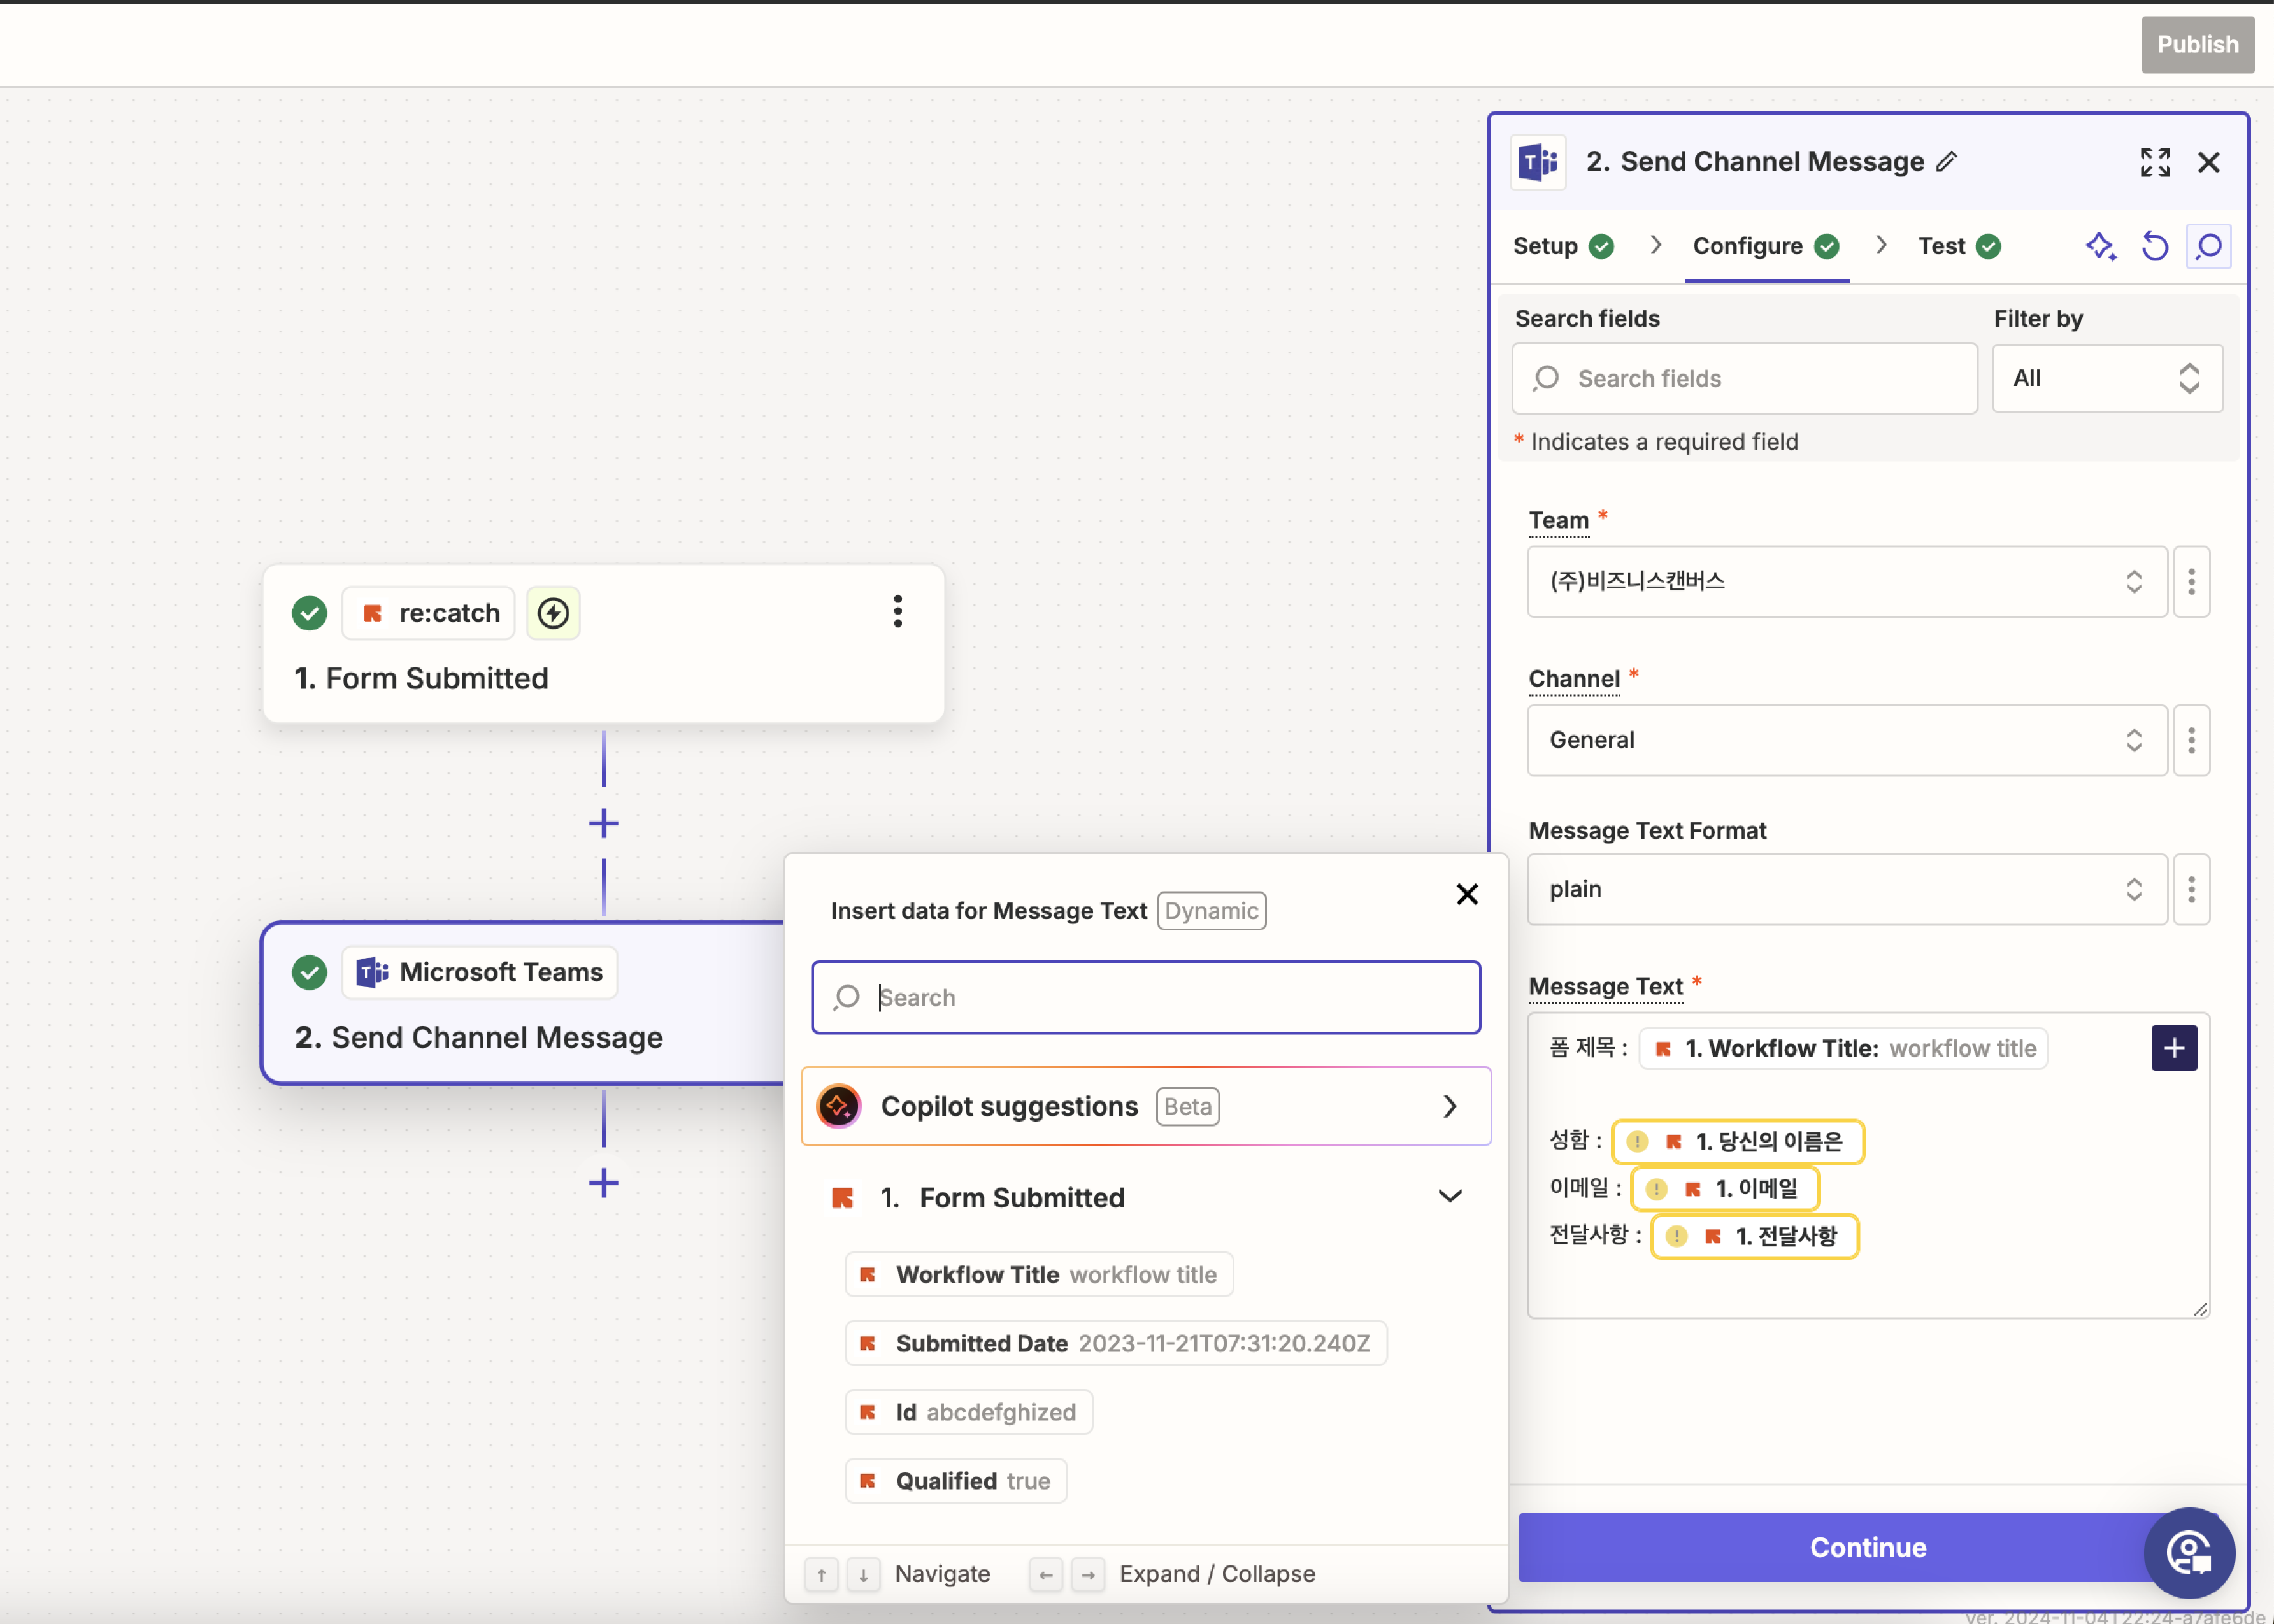Click the left arrow Collapse key

tap(1045, 1574)
